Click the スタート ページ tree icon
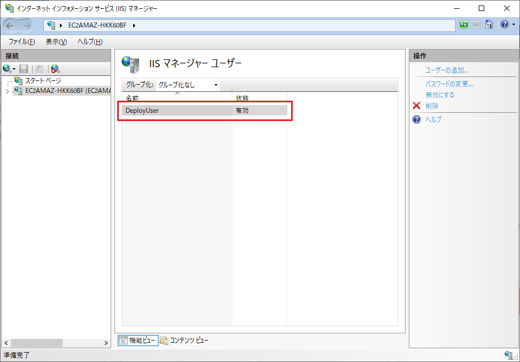Screen dimensions: 520x362 pos(19,80)
